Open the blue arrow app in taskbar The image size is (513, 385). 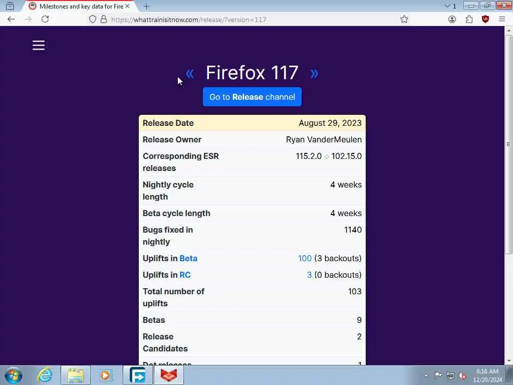coord(138,375)
